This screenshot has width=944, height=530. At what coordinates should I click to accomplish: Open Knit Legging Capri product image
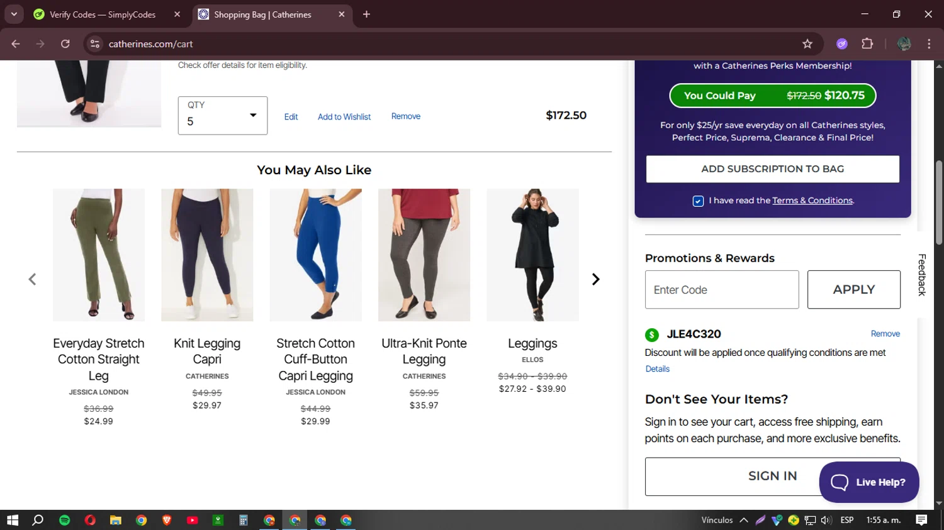click(x=207, y=255)
